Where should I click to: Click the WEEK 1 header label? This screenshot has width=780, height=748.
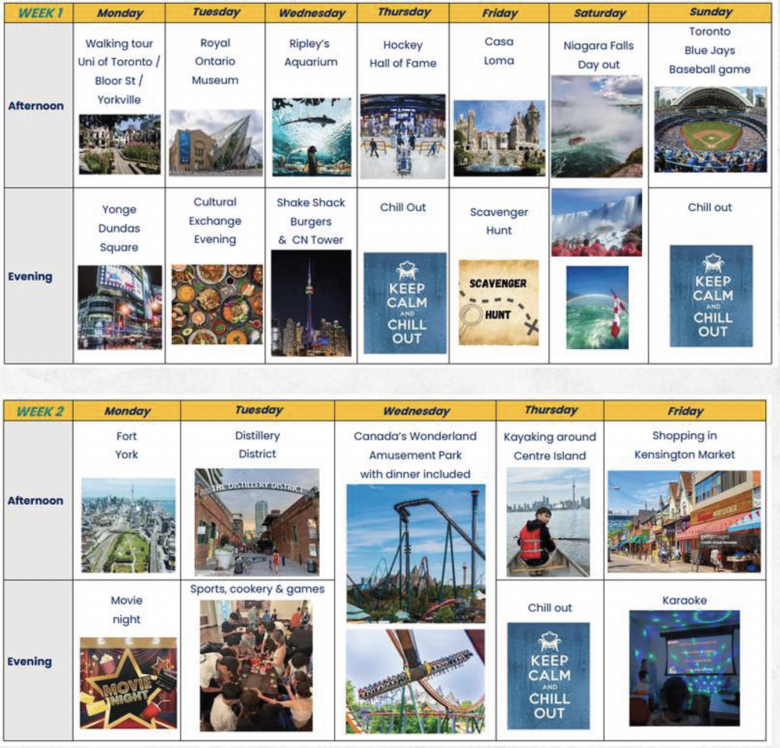(40, 13)
